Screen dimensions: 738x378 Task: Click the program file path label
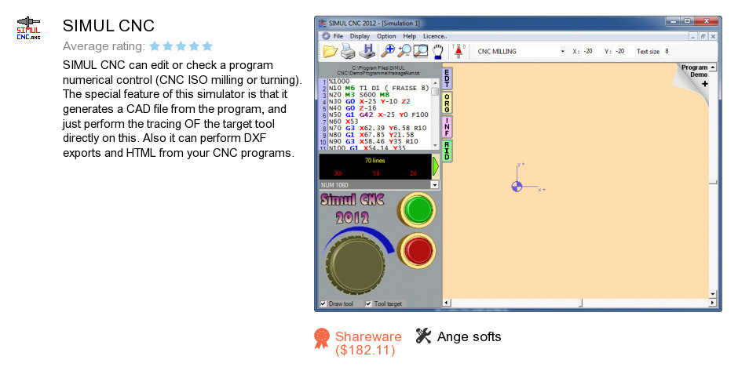[x=378, y=71]
